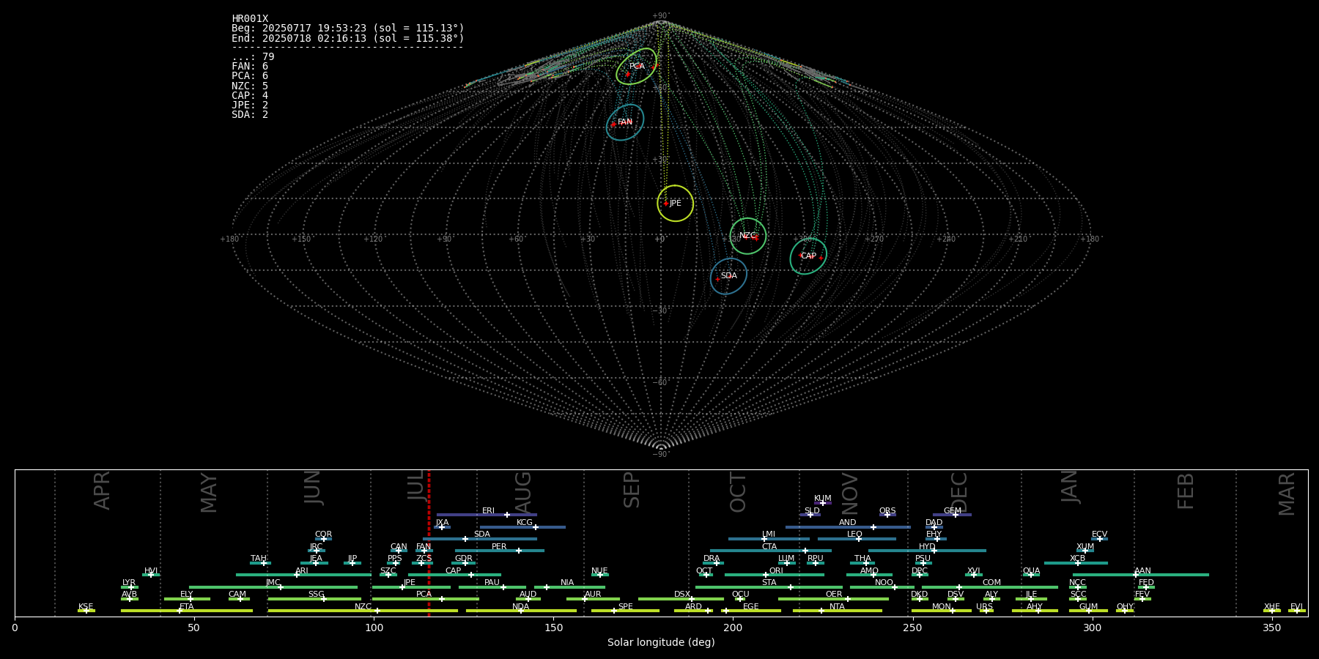Click the ERI shower bar in timeline
Screen dimensions: 1319x659
(487, 515)
